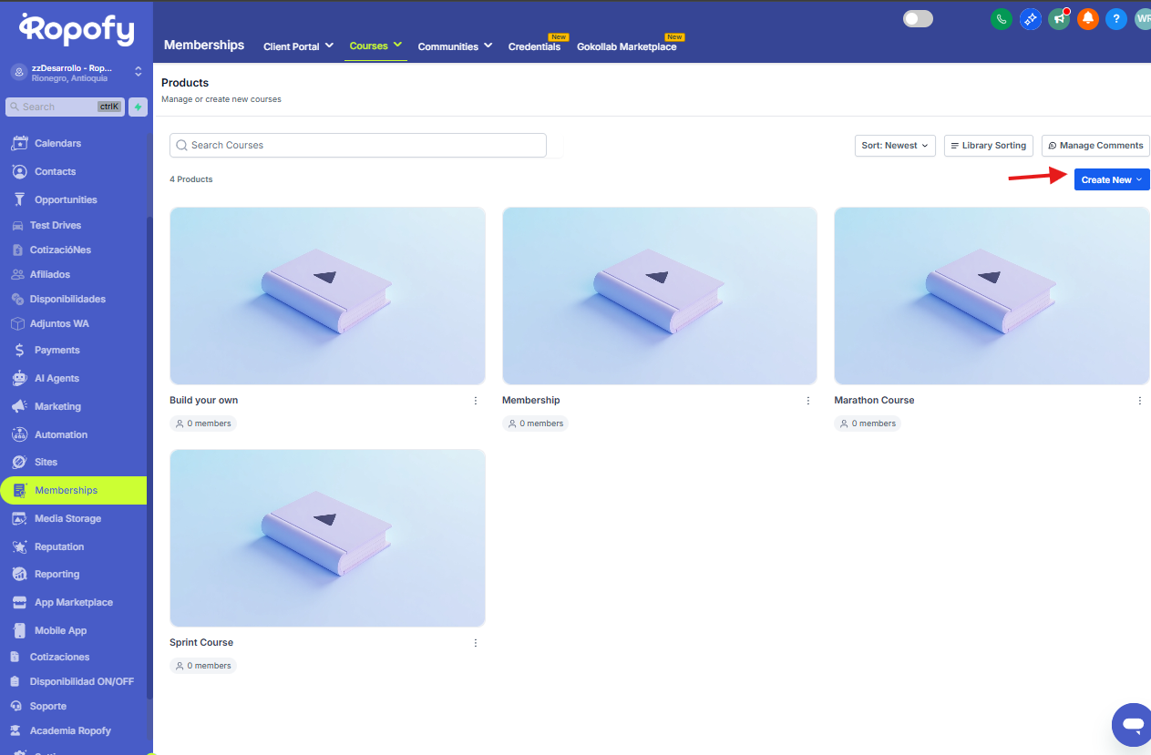Viewport: 1151px width, 755px height.
Task: Open three-dot menu for Build your own
Action: 476,401
